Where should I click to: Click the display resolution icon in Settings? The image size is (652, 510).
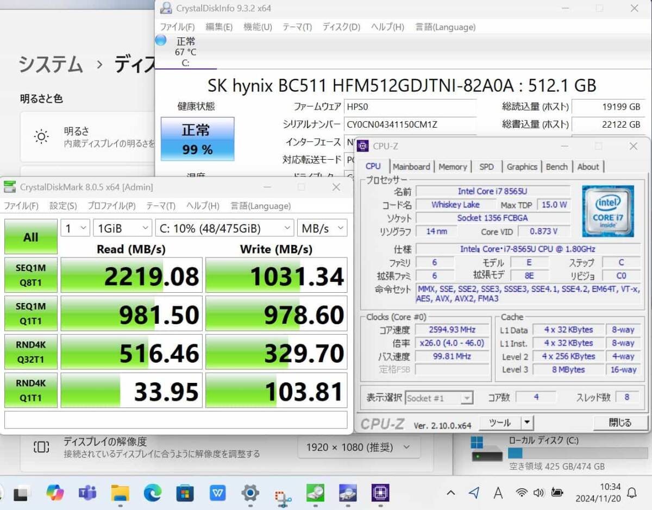pos(42,447)
